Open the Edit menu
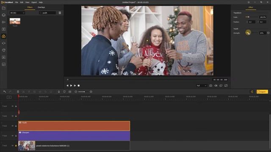Viewport: 271px width, 152px height. coord(22,3)
